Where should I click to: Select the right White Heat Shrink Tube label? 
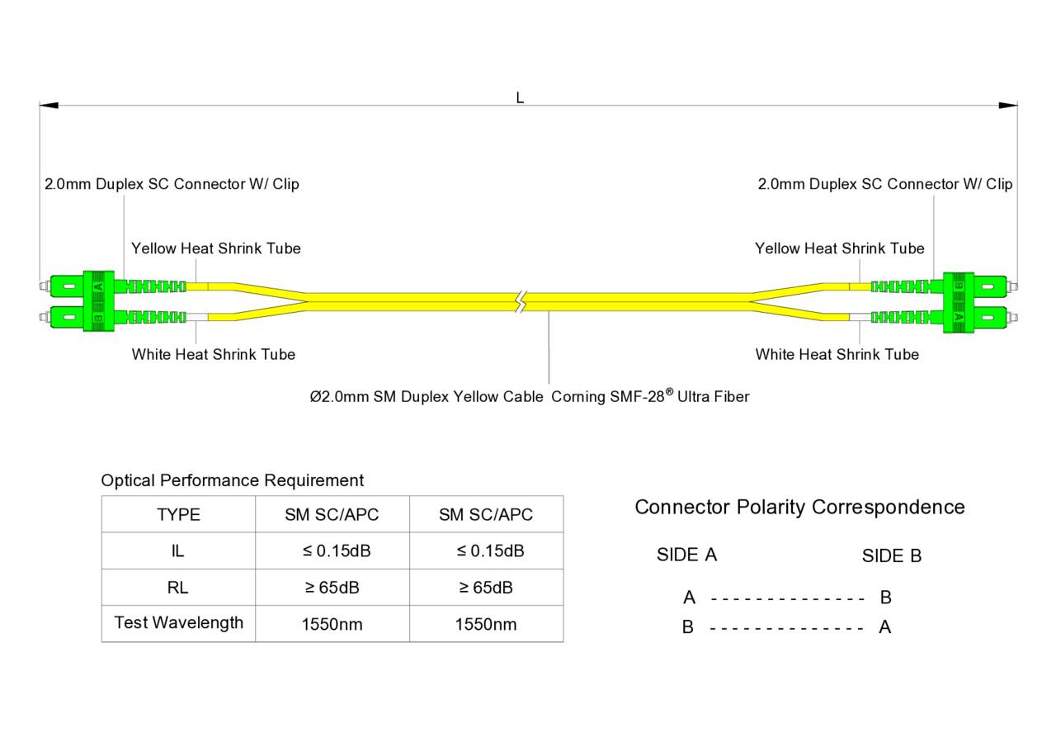pyautogui.click(x=837, y=354)
